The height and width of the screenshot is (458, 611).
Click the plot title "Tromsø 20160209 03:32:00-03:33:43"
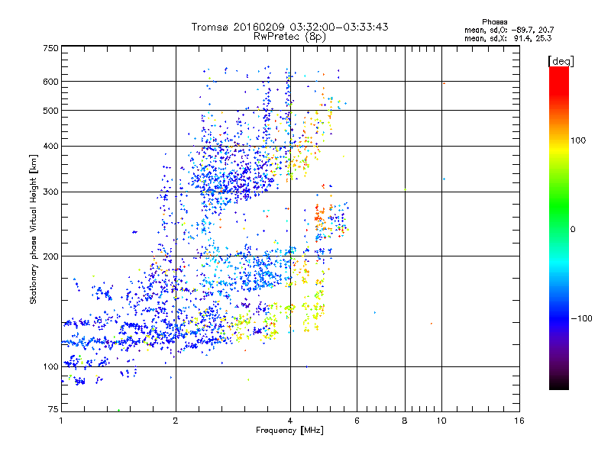(289, 27)
